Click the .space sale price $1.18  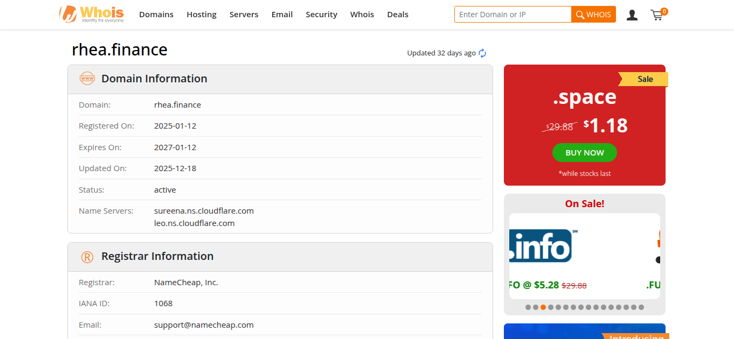coord(606,125)
